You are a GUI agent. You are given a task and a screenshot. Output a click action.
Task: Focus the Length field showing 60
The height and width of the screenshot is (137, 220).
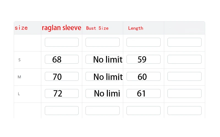click(x=143, y=76)
